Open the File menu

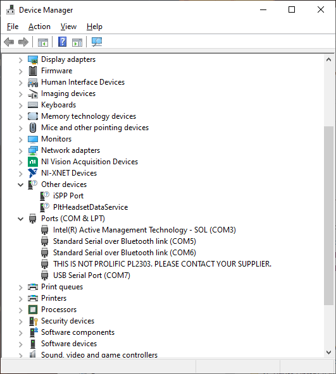tap(13, 27)
